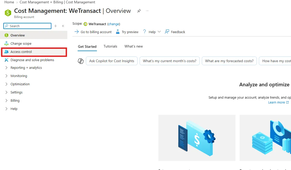291x170 pixels.
Task: Open Overview in the sidebar menu
Action: point(34,35)
